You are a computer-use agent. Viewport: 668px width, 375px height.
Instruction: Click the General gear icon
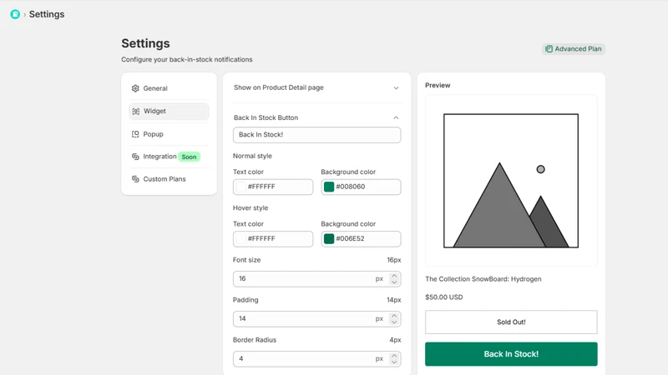coord(135,88)
